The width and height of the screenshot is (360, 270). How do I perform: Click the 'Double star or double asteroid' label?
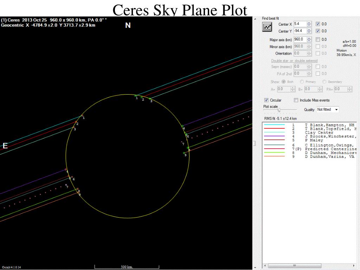point(294,60)
